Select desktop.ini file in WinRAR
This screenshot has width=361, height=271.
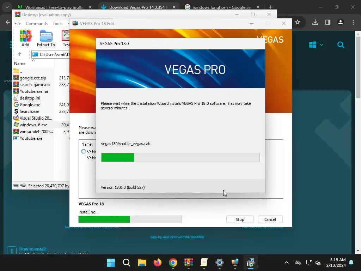[30, 98]
